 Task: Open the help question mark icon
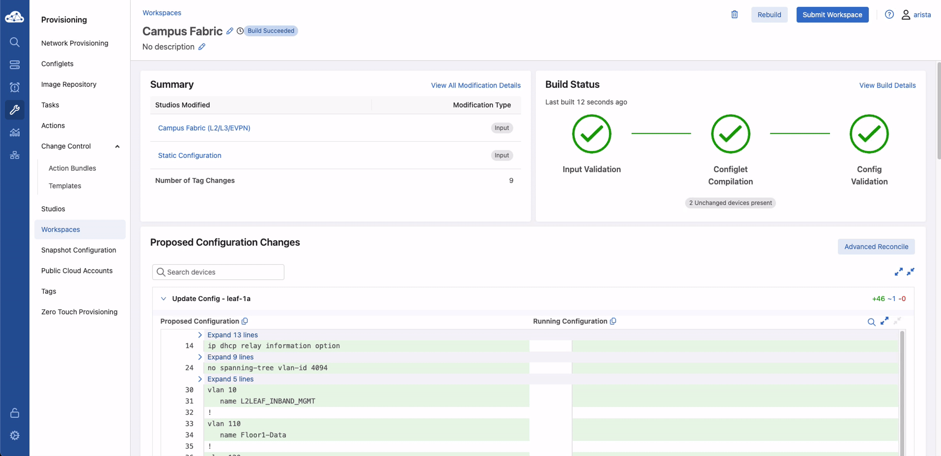[x=889, y=15]
